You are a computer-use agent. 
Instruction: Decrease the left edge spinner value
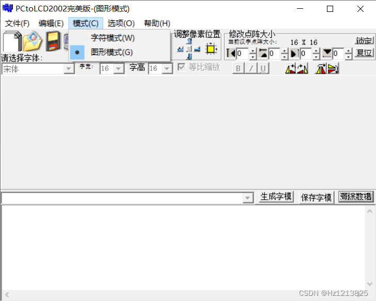pos(253,57)
